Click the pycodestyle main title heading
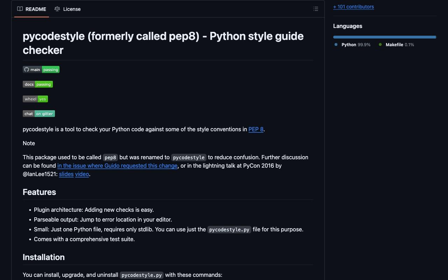This screenshot has height=280, width=448. [x=163, y=43]
